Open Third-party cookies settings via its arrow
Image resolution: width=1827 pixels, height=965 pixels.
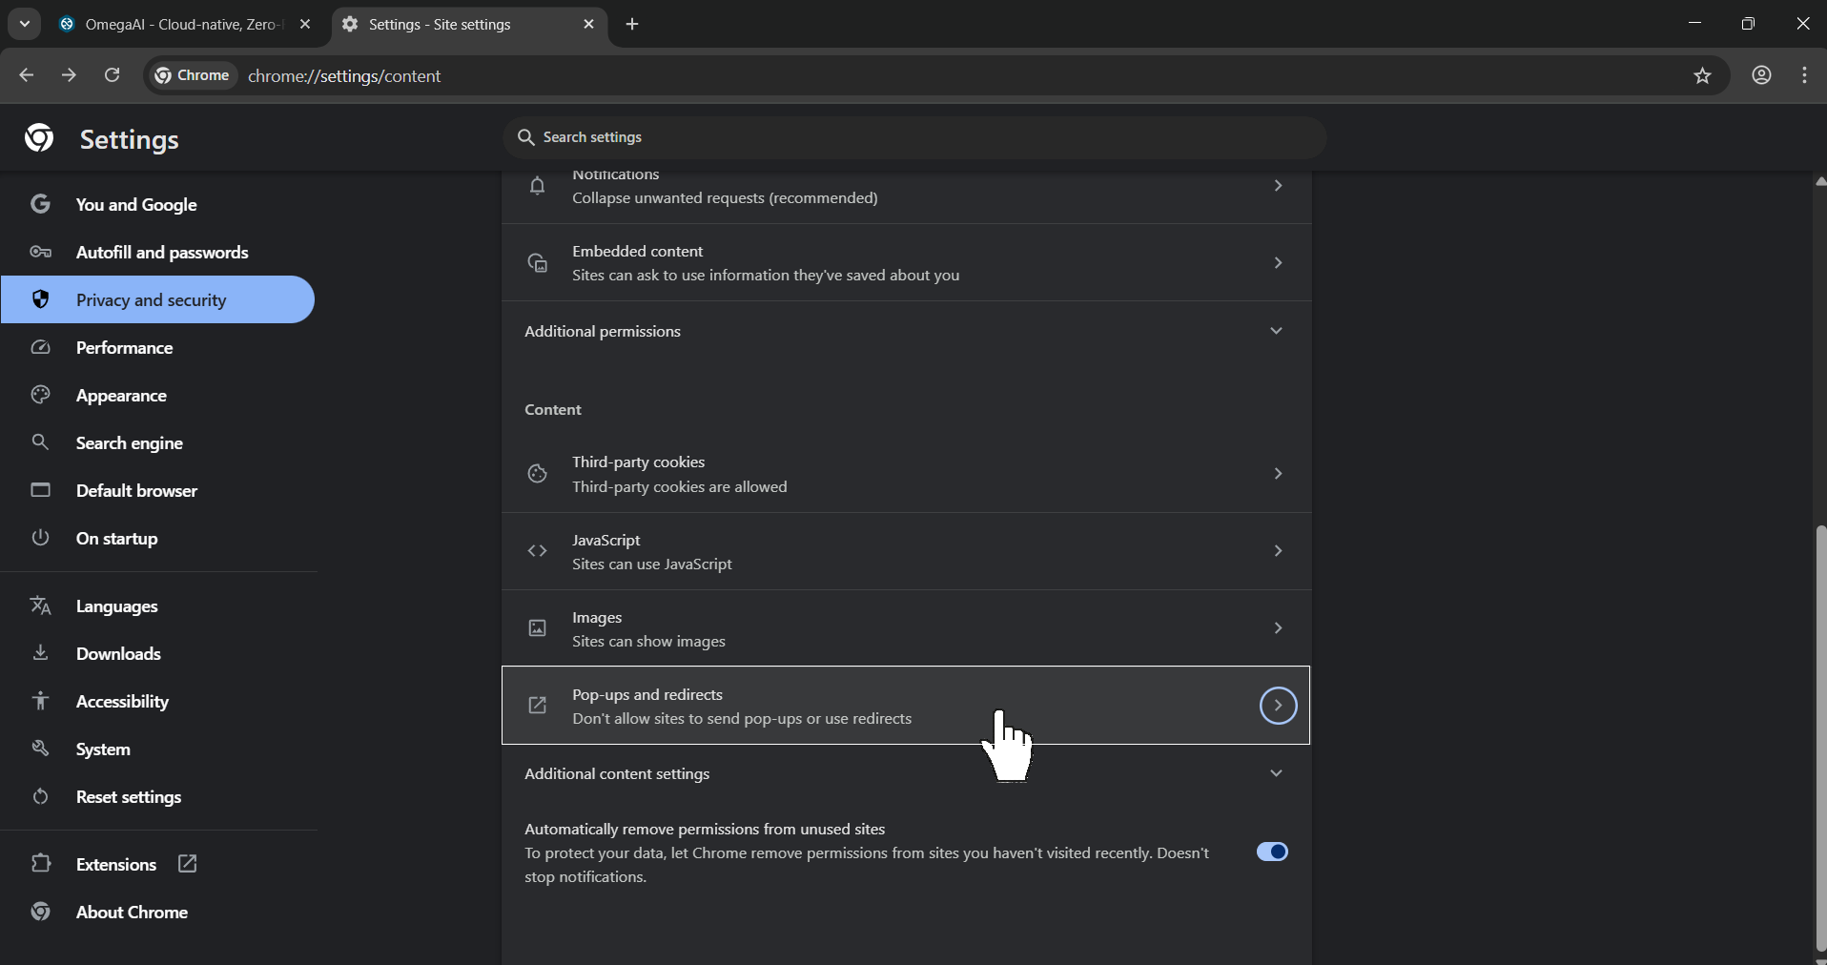[1277, 474]
